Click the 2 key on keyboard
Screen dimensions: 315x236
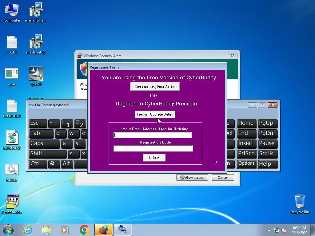pos(80,124)
